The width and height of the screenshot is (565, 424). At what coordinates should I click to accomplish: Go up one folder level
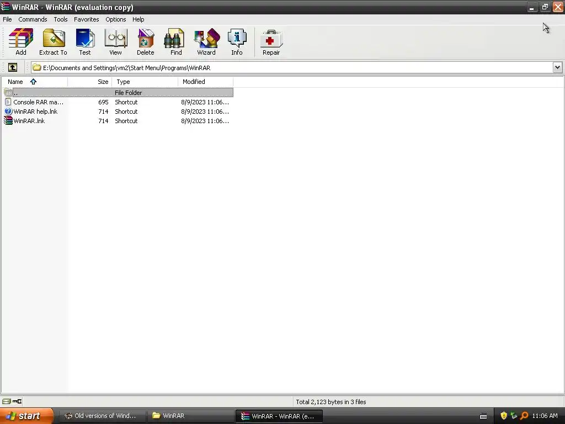coord(13,67)
